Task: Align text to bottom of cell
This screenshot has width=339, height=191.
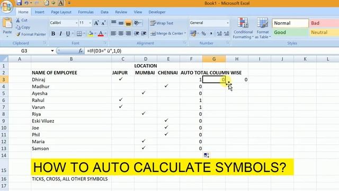Action: tap(128, 23)
